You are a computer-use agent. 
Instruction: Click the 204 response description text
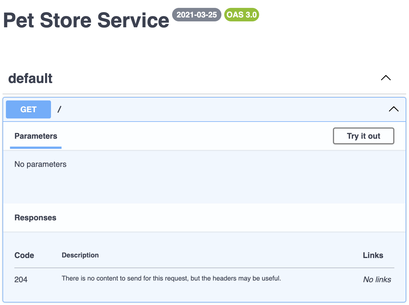coord(171,278)
